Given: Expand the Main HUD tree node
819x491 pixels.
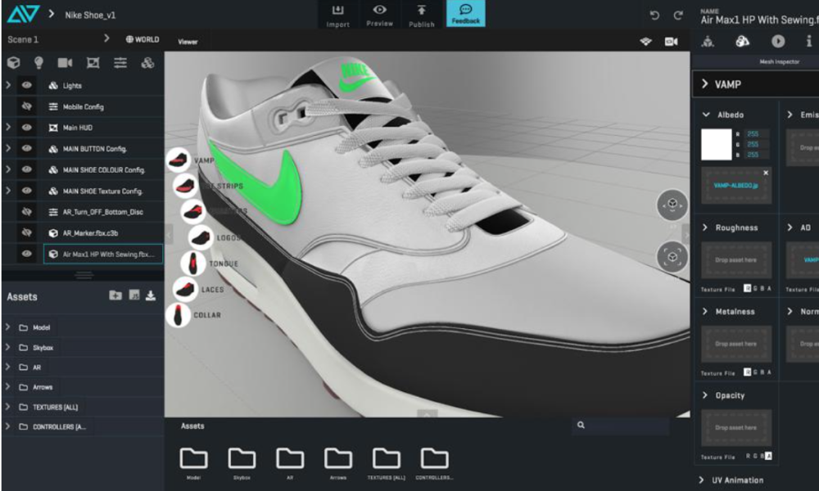Looking at the screenshot, I should click(8, 127).
